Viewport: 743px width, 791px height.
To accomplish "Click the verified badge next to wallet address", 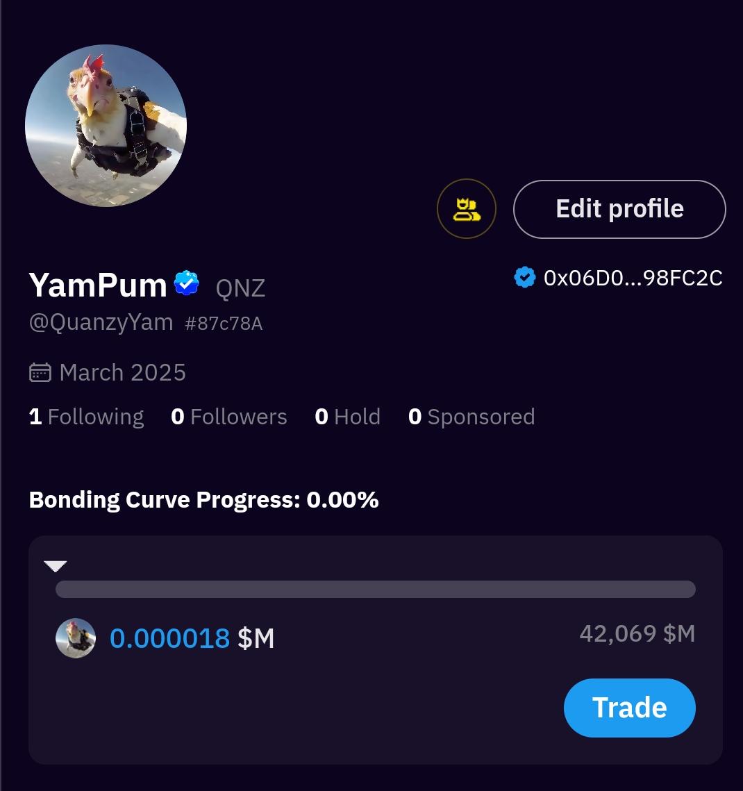I will (x=524, y=278).
